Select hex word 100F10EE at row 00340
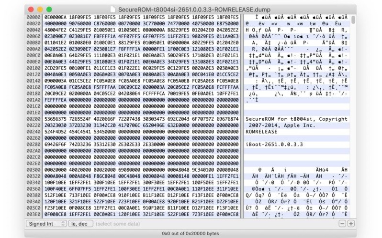The width and height of the screenshot is (382, 238). (56, 182)
